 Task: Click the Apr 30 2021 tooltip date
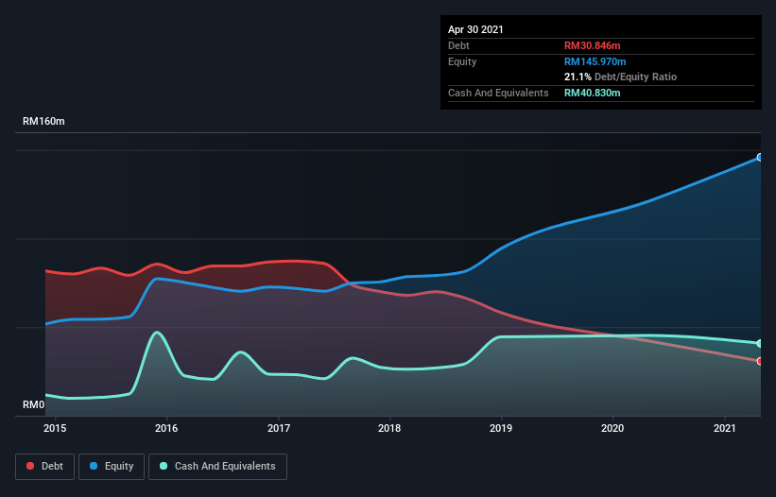point(475,29)
